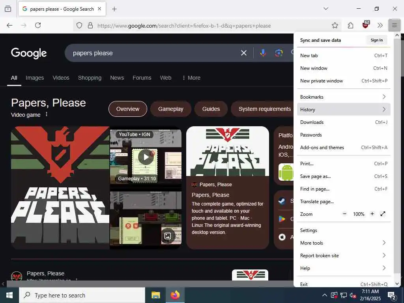Open tracking protection shield icon
This screenshot has height=303, width=404.
click(79, 25)
